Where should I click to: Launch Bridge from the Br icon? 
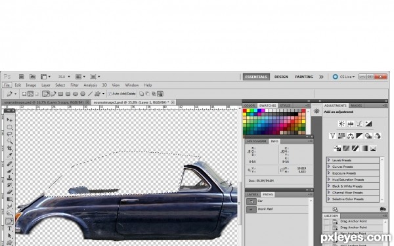pyautogui.click(x=22, y=77)
